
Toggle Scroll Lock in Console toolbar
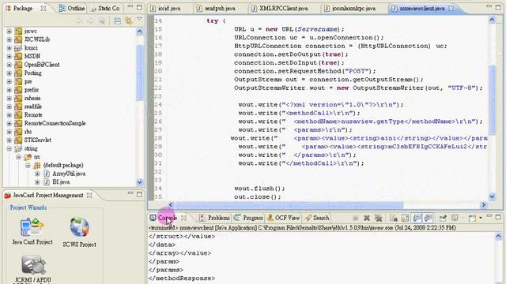click(x=405, y=218)
